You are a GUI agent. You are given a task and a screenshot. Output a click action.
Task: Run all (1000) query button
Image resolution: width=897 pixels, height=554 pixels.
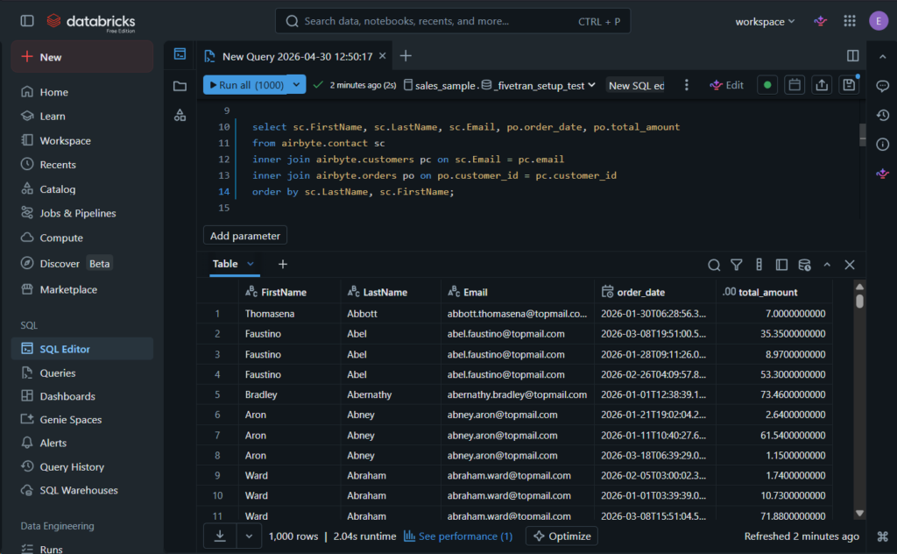pyautogui.click(x=246, y=85)
